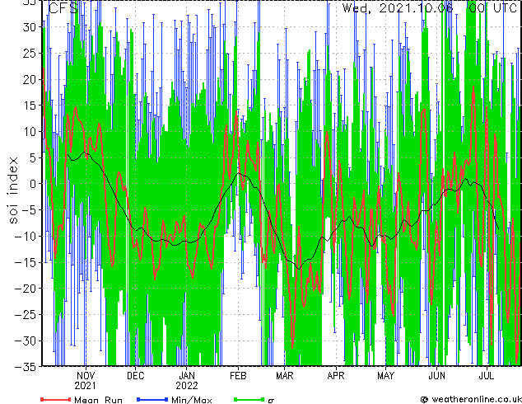Click the 'FEB' x-axis label

(x=238, y=376)
